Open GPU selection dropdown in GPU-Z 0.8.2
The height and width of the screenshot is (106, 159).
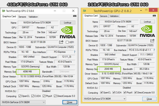(105, 99)
